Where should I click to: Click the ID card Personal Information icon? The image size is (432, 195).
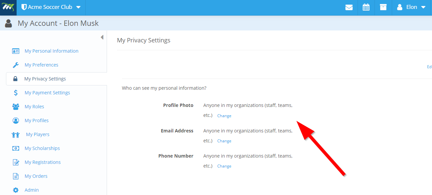pos(16,51)
